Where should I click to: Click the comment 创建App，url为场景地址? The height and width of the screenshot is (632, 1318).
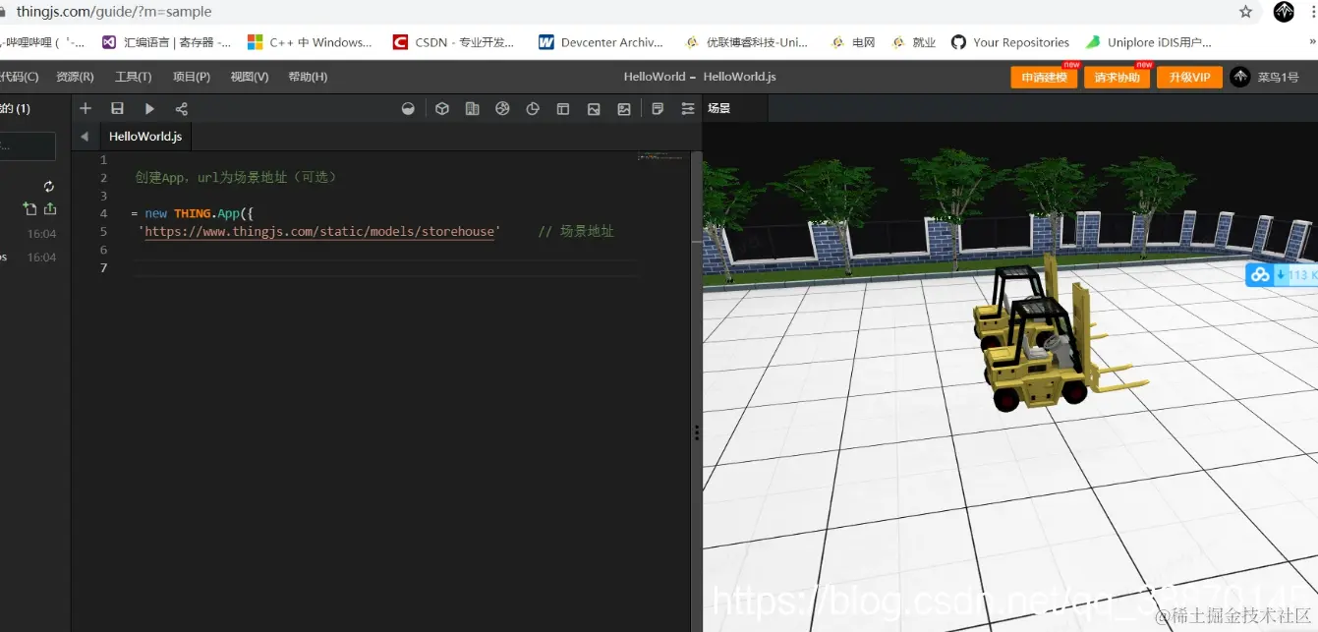[x=236, y=177]
